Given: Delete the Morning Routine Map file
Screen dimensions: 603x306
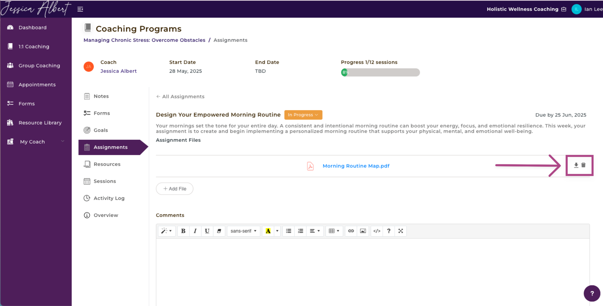Looking at the screenshot, I should click(583, 165).
